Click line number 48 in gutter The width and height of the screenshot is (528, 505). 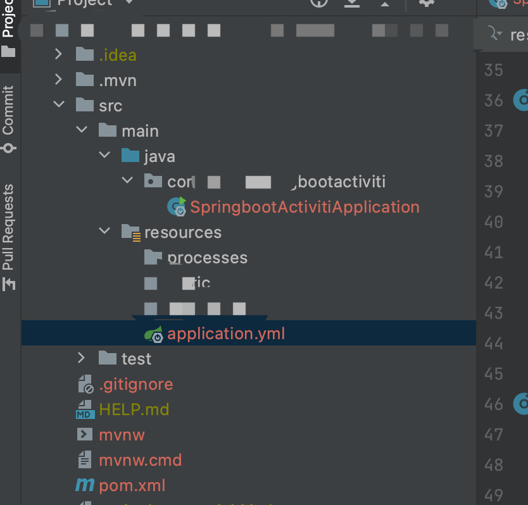[494, 465]
